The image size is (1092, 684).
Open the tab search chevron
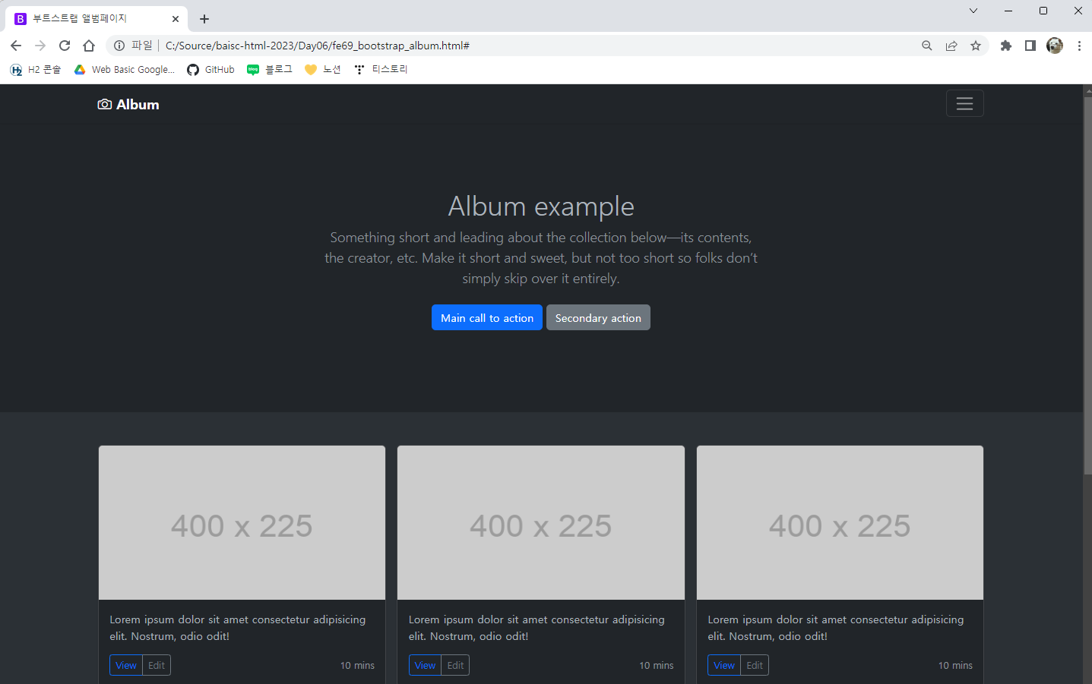tap(973, 11)
